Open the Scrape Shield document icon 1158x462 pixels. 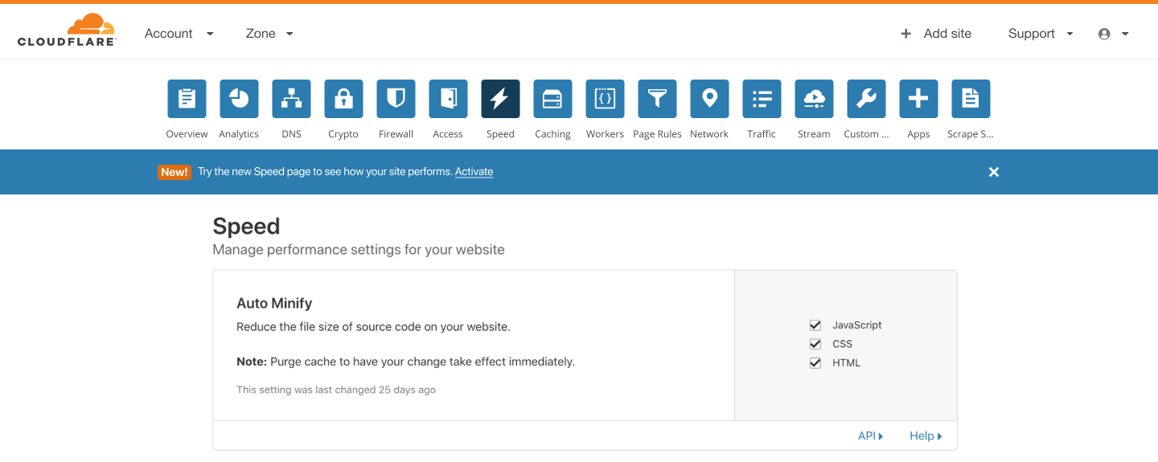(971, 99)
